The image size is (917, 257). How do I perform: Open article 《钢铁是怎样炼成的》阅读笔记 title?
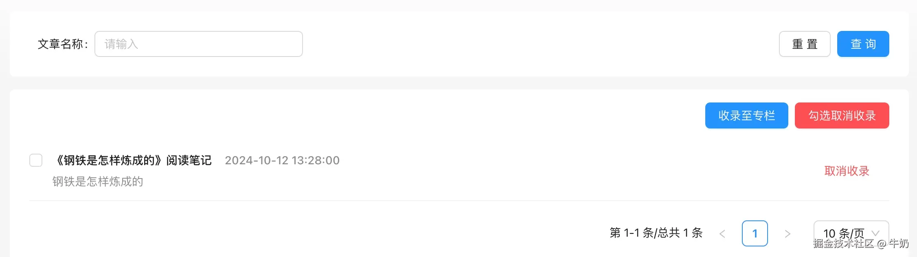pyautogui.click(x=133, y=160)
